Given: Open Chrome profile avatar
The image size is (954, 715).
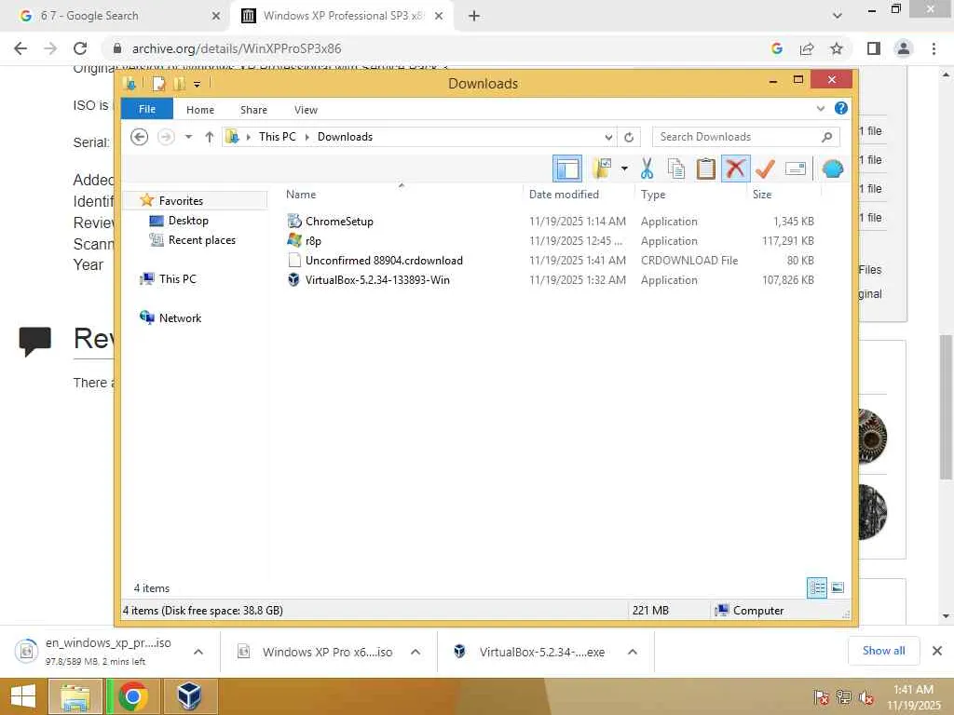Looking at the screenshot, I should [904, 48].
